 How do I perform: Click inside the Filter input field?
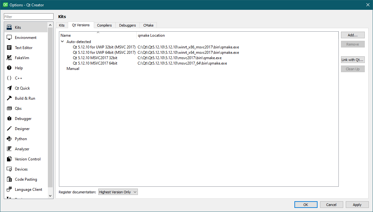(28, 16)
